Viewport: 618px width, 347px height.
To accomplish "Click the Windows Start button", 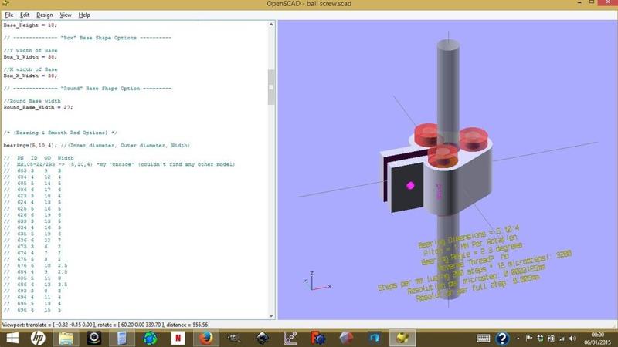I will pyautogui.click(x=12, y=338).
